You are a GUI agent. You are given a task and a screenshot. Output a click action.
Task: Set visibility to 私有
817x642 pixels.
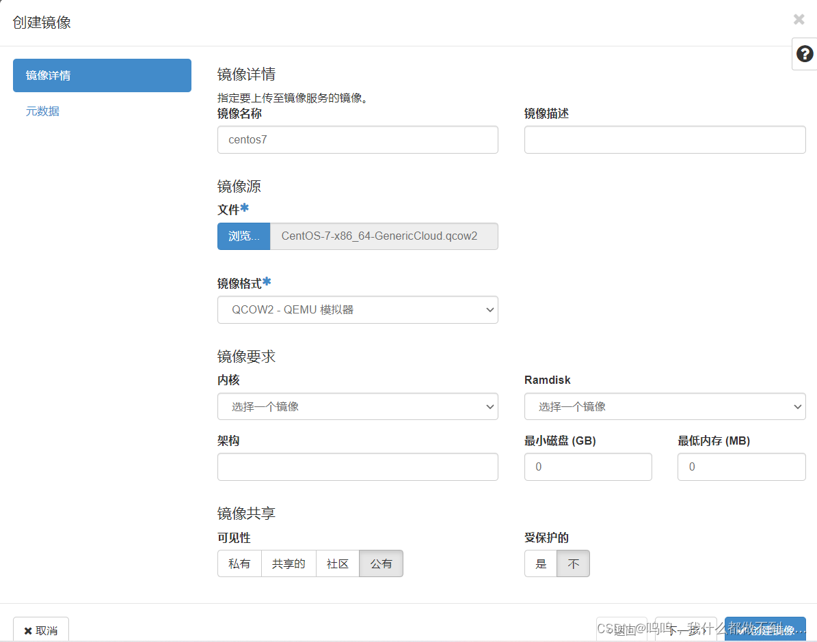point(239,563)
